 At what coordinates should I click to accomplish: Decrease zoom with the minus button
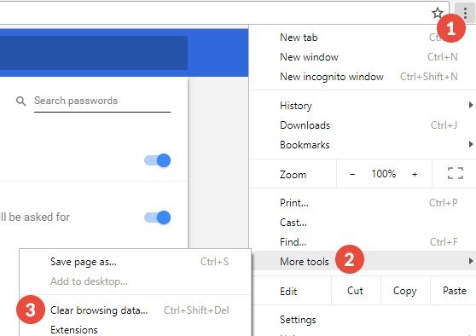pos(352,174)
